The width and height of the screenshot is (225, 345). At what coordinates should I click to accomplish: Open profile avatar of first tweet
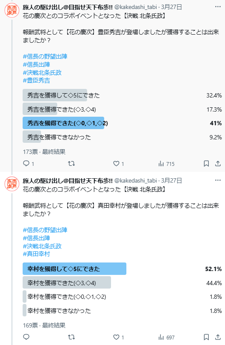pyautogui.click(x=12, y=10)
